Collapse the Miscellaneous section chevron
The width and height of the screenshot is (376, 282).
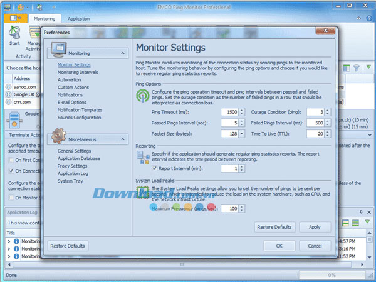coord(123,138)
